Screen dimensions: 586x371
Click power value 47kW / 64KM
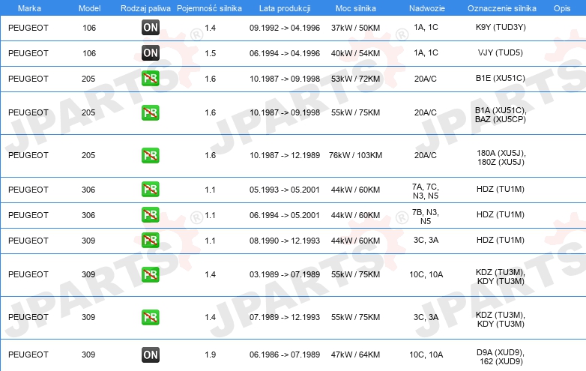pos(355,355)
